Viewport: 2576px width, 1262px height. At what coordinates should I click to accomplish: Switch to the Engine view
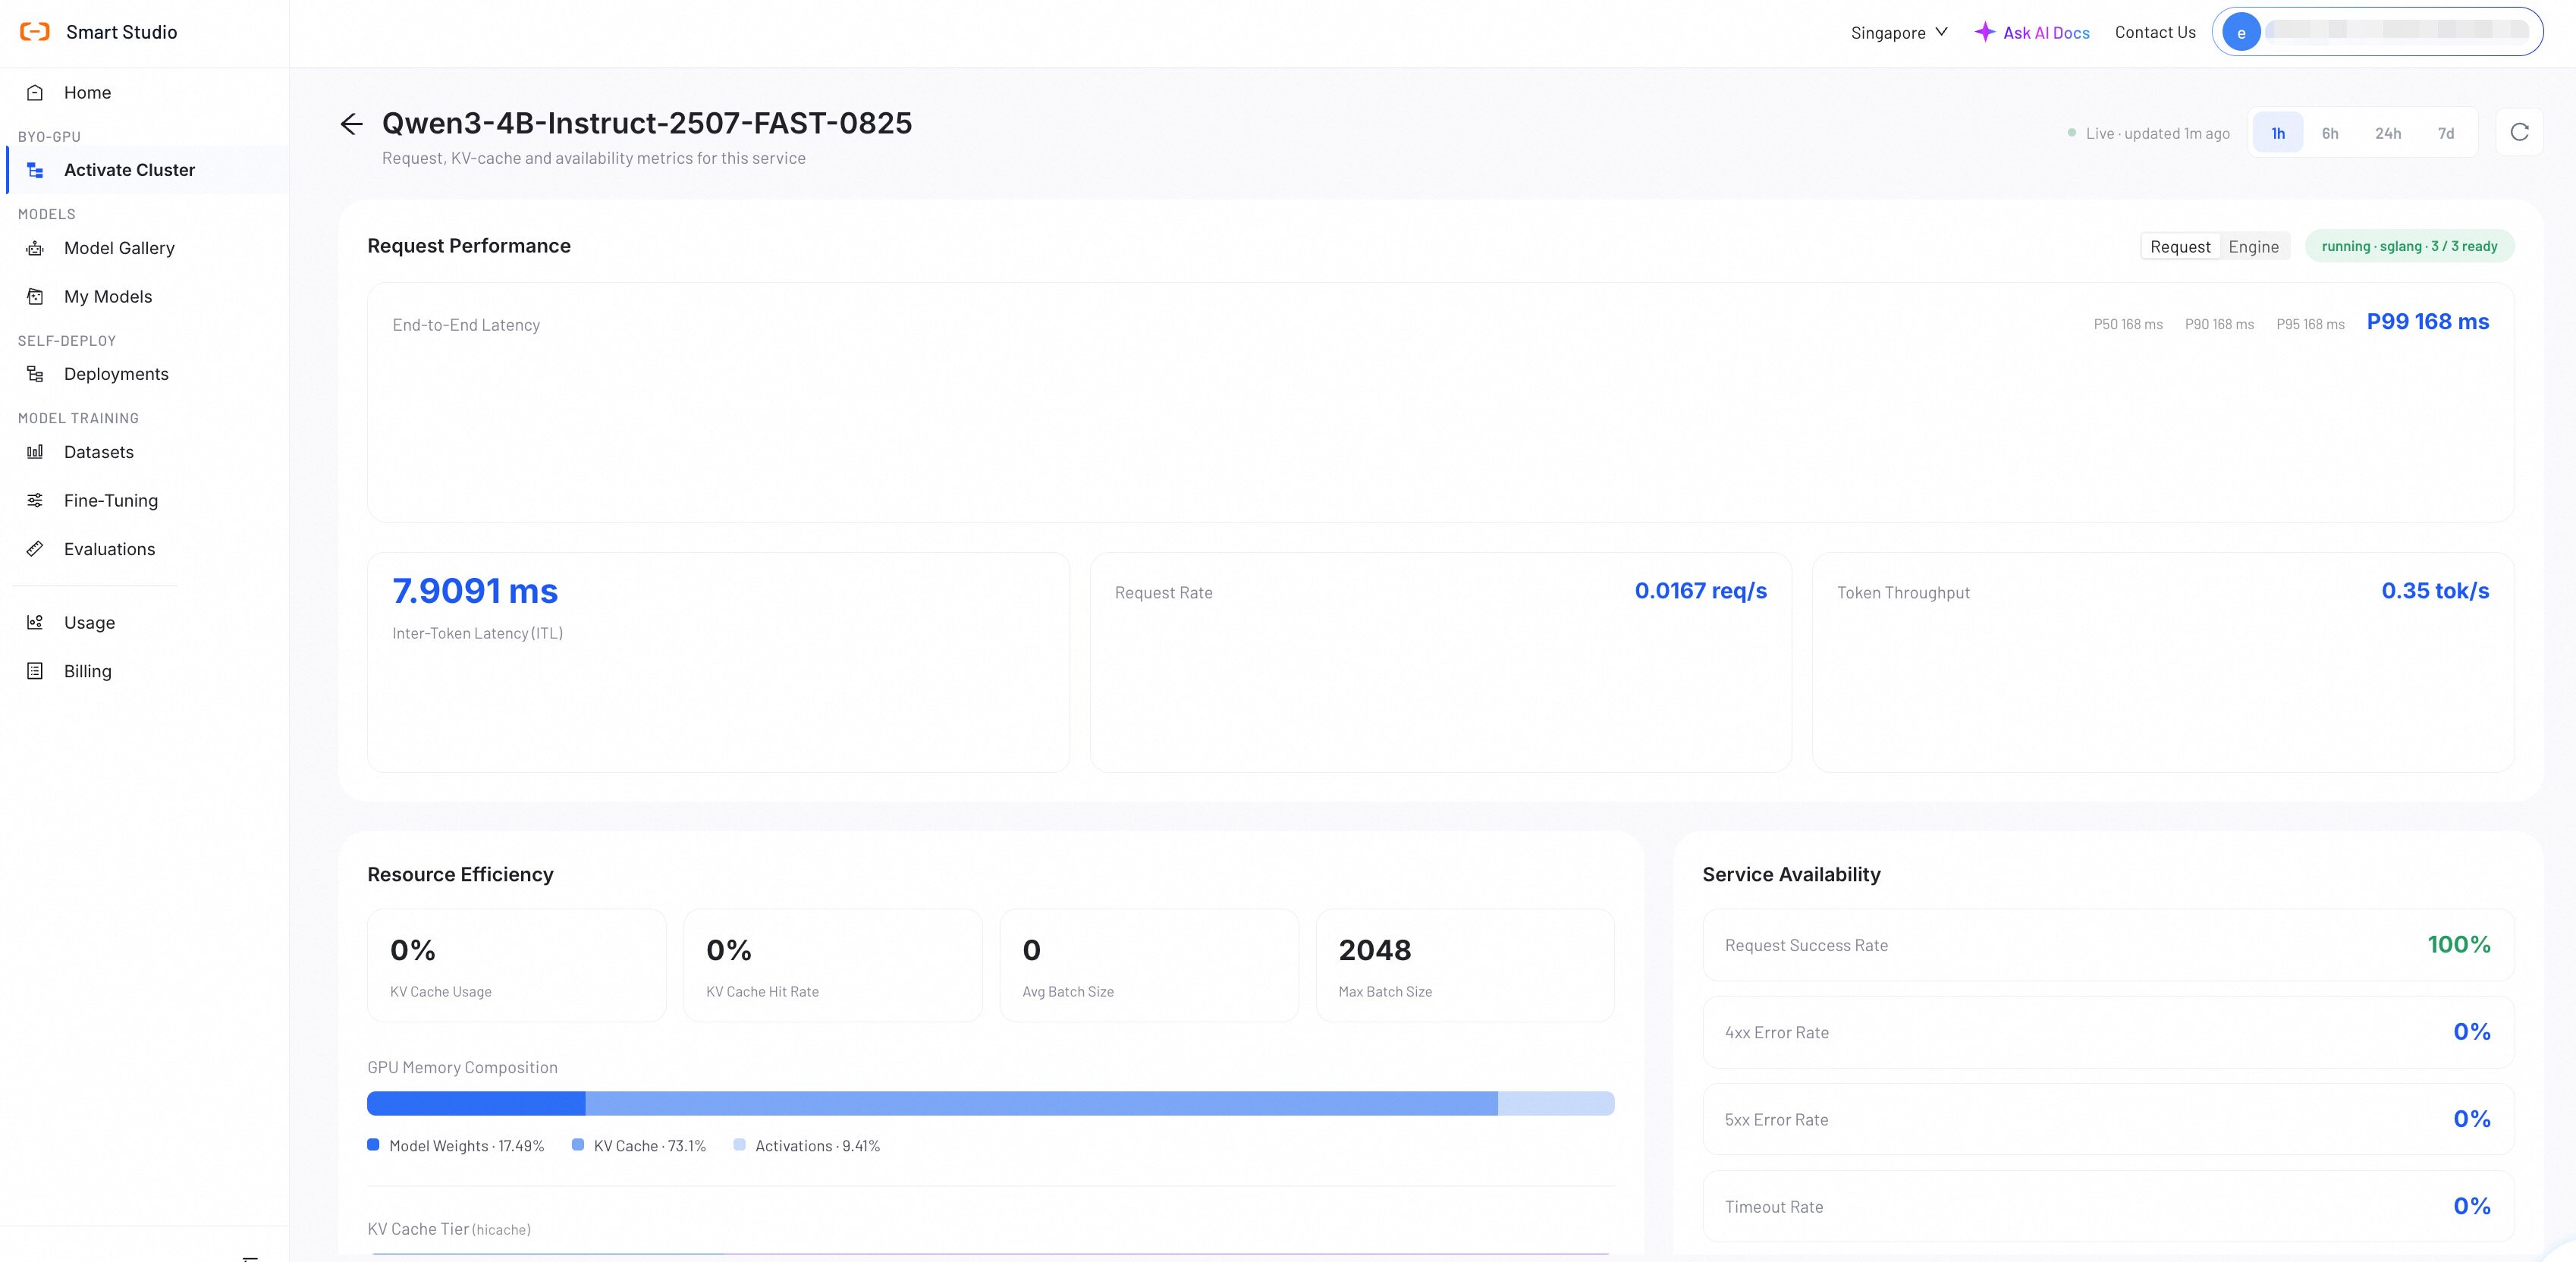pyautogui.click(x=2253, y=247)
